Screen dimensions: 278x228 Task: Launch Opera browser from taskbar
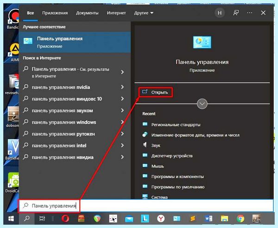(x=65, y=219)
